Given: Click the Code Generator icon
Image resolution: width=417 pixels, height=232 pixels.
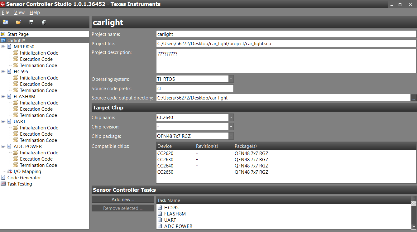Looking at the screenshot, I should tap(3, 177).
